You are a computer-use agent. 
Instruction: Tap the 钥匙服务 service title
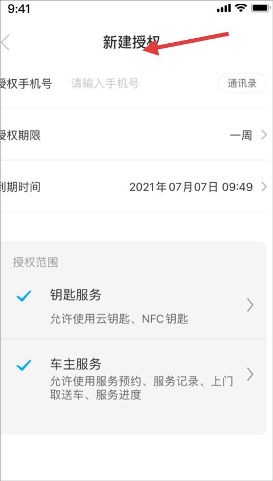[x=76, y=295]
